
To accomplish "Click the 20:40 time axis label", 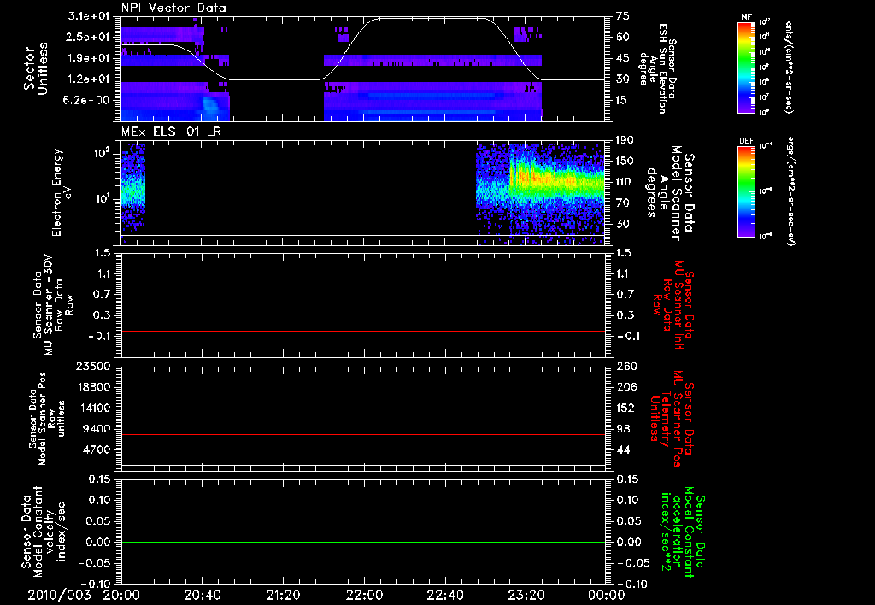I will pos(202,595).
